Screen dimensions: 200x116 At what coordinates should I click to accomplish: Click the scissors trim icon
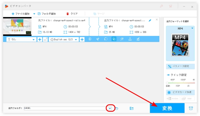pos(98,40)
